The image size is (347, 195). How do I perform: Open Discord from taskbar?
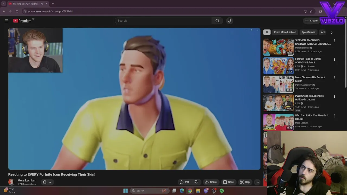click(206, 191)
